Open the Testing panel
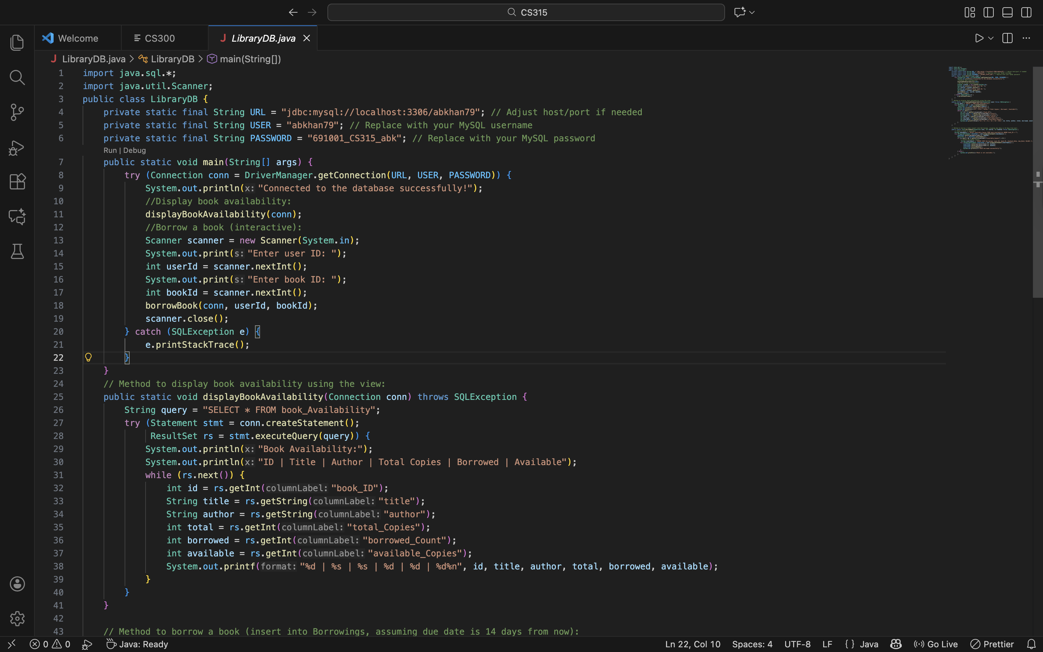The width and height of the screenshot is (1043, 652). [x=17, y=251]
